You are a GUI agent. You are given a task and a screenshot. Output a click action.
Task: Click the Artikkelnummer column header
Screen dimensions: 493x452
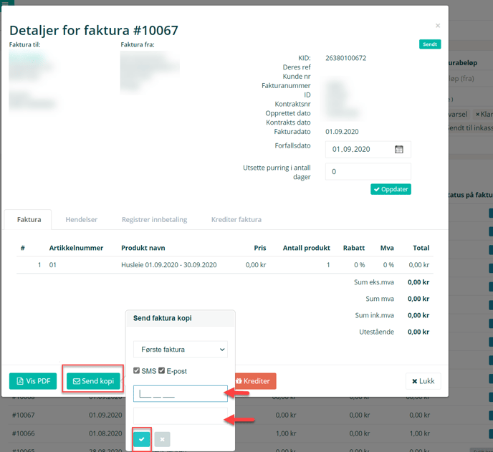[x=76, y=248]
